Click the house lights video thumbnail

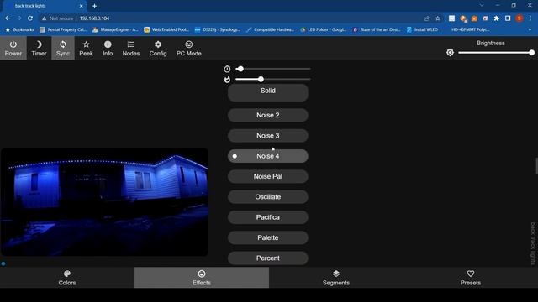pyautogui.click(x=104, y=201)
